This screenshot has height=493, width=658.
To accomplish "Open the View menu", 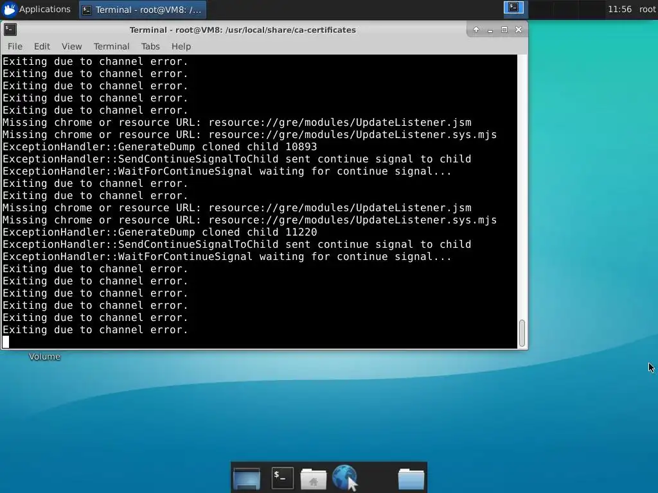I will pyautogui.click(x=71, y=46).
